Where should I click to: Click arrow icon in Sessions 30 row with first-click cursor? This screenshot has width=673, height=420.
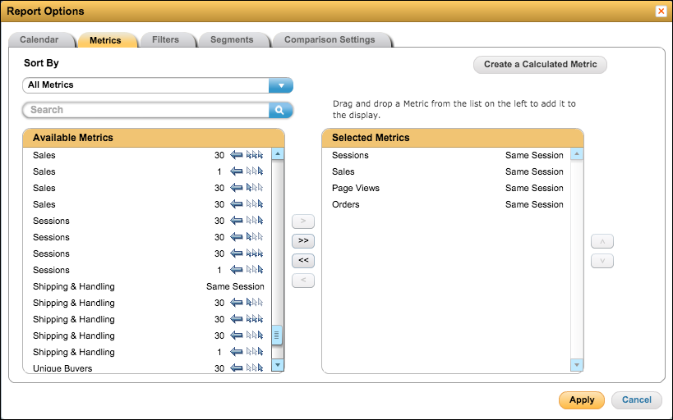pyautogui.click(x=237, y=237)
